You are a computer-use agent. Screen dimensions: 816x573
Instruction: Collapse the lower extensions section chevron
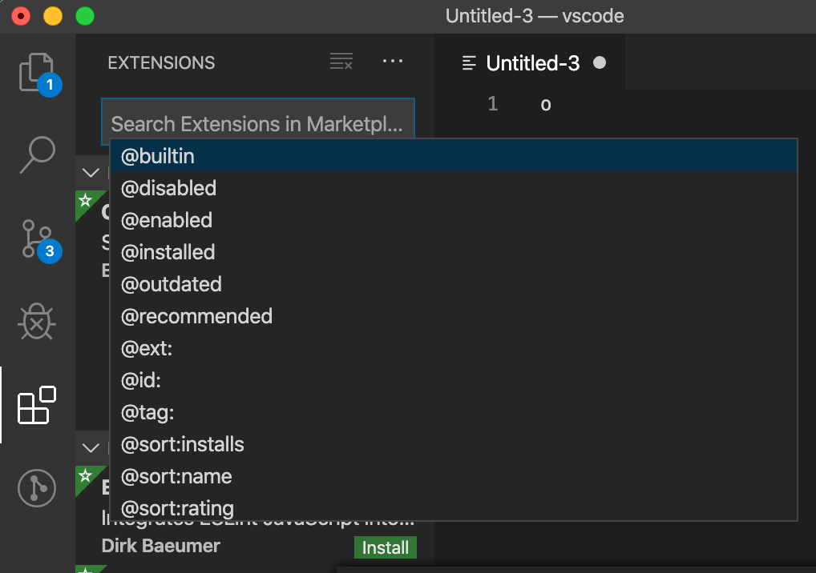(91, 448)
